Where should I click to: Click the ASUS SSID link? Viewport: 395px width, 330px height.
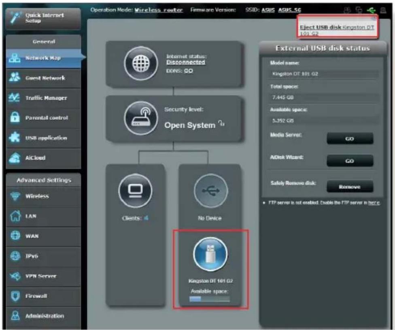click(268, 10)
